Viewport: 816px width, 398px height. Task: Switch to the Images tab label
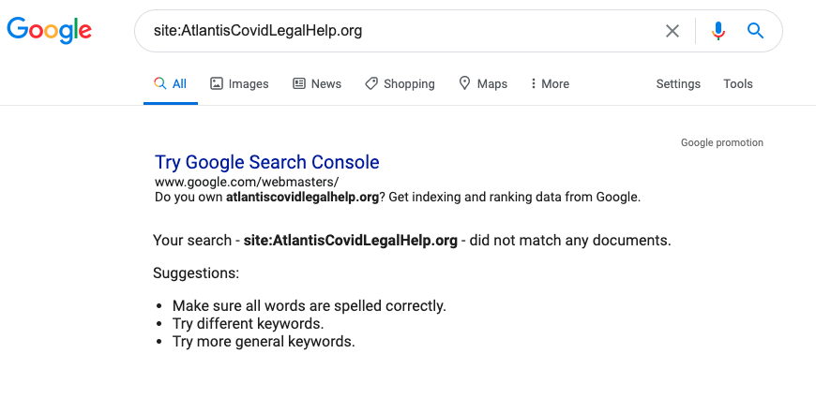249,83
